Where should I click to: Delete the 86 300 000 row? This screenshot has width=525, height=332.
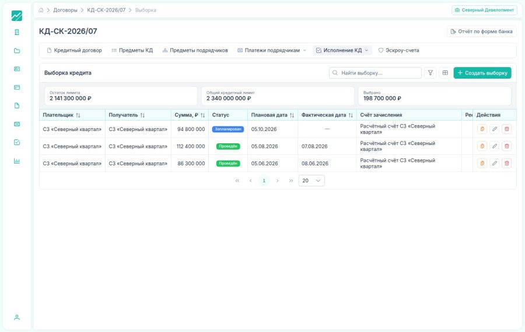point(506,163)
